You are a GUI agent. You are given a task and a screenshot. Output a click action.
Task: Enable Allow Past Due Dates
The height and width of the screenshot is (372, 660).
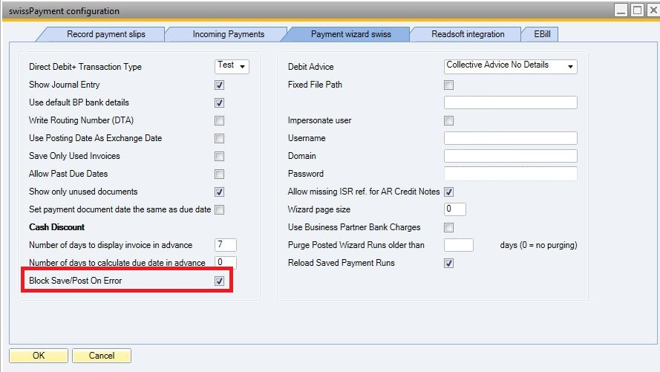click(x=219, y=174)
